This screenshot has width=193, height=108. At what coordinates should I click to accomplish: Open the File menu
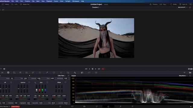(12, 1)
